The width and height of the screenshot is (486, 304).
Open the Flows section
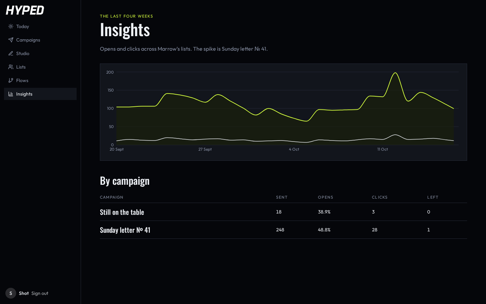(x=22, y=80)
